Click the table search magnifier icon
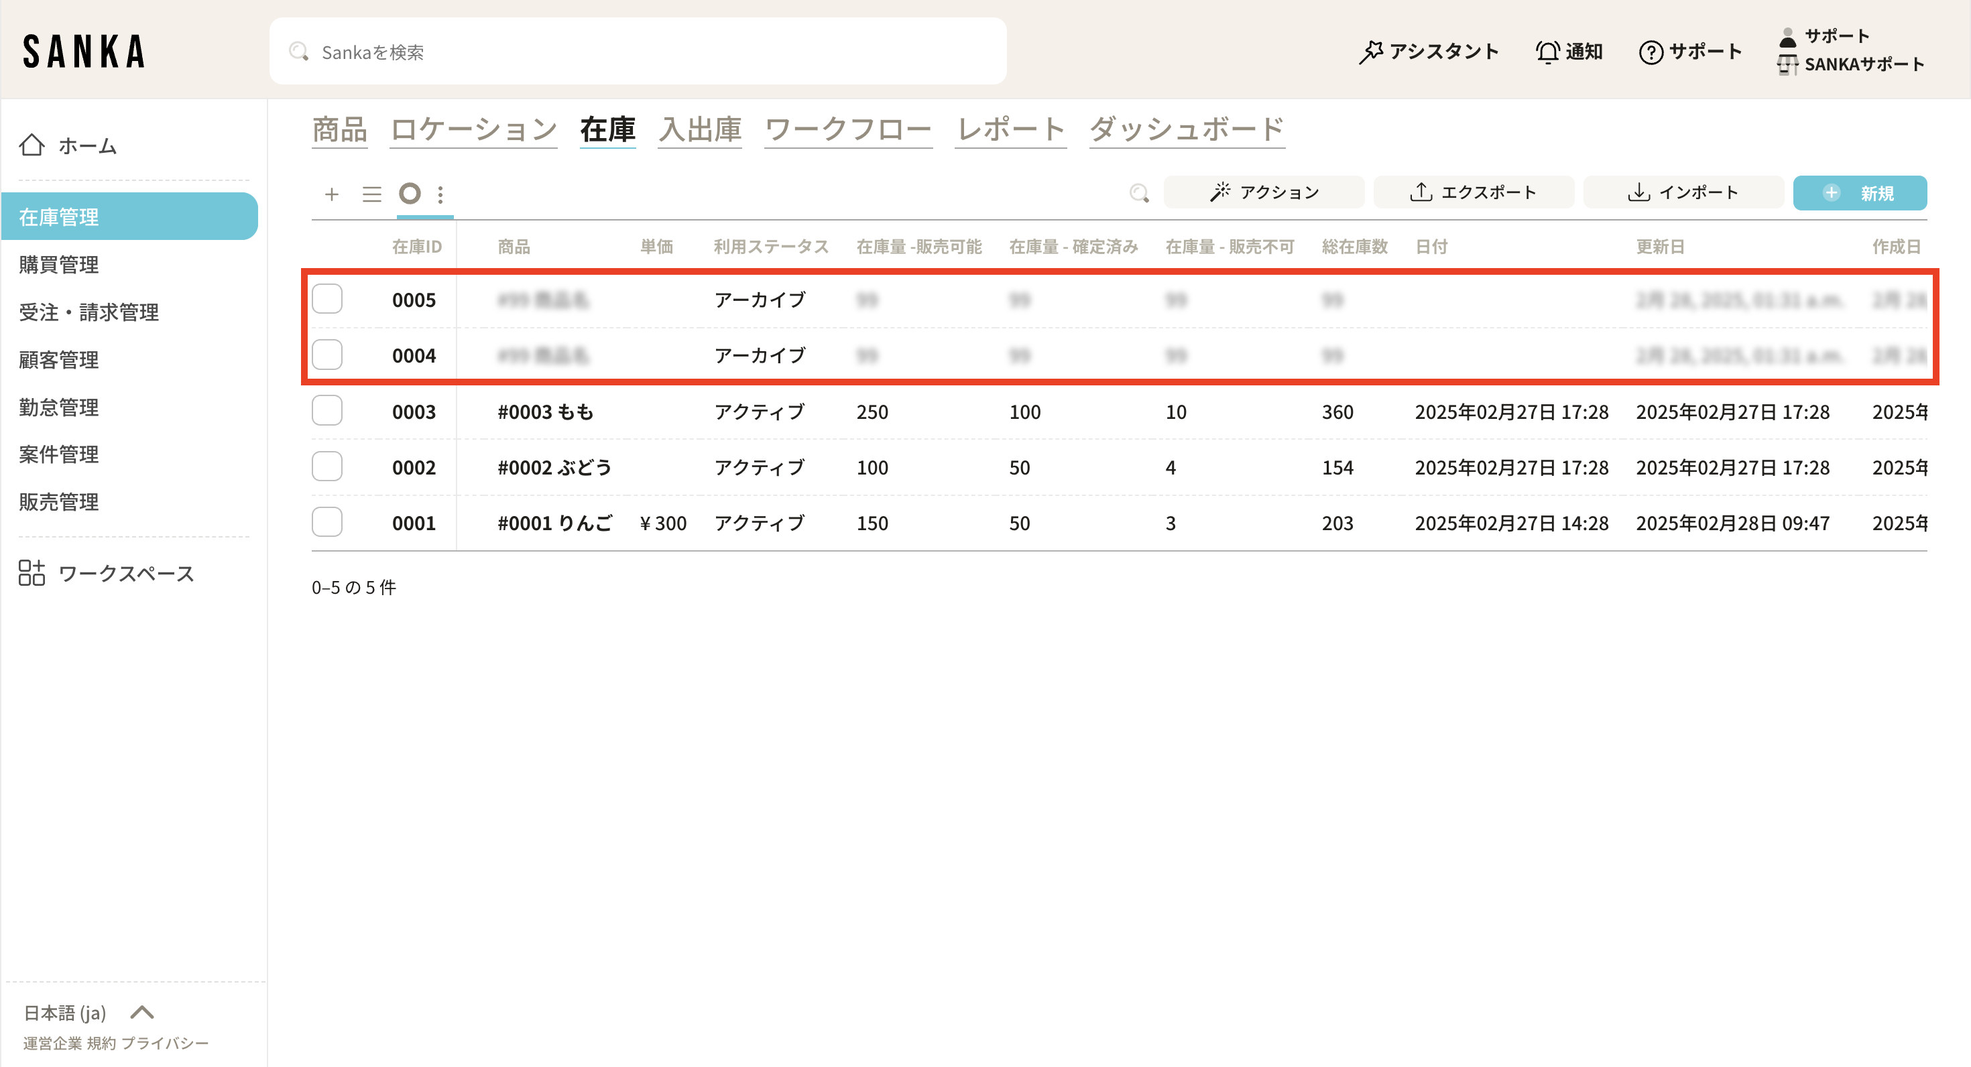 1138,193
